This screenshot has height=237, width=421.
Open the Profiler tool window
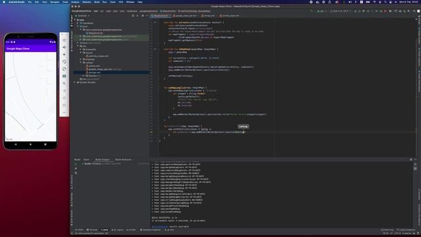[132, 230]
